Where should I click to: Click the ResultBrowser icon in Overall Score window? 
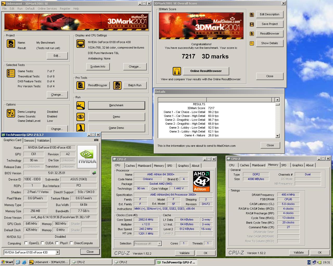[x=252, y=34]
